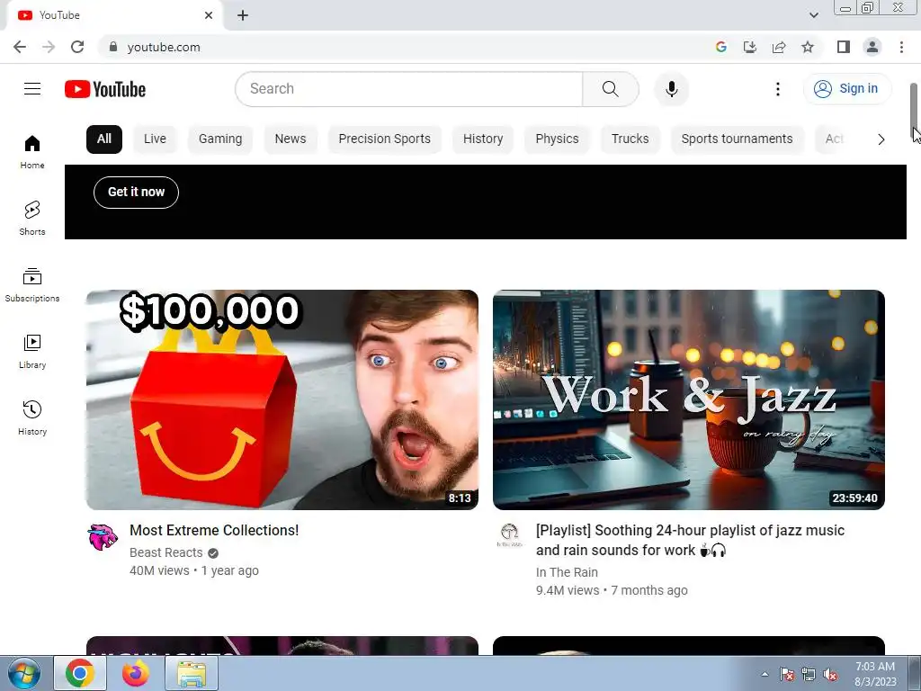Click the Beast Reacts channel avatar
921x691 pixels.
click(103, 536)
